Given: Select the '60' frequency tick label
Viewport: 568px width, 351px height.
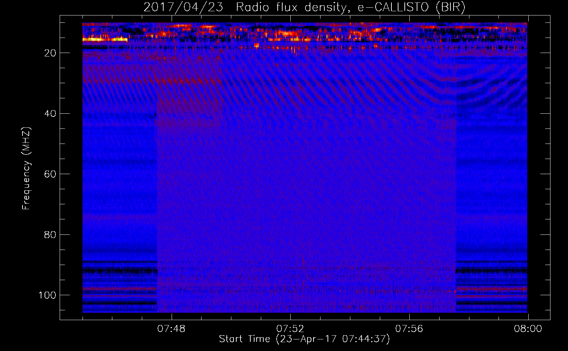Looking at the screenshot, I should click(50, 174).
